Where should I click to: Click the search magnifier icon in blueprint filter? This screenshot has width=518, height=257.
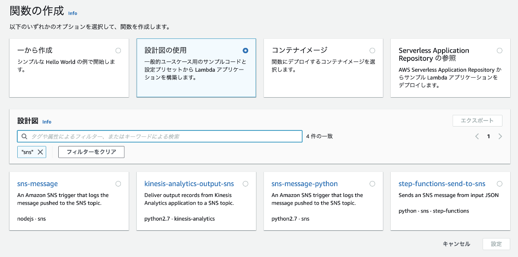pos(24,136)
